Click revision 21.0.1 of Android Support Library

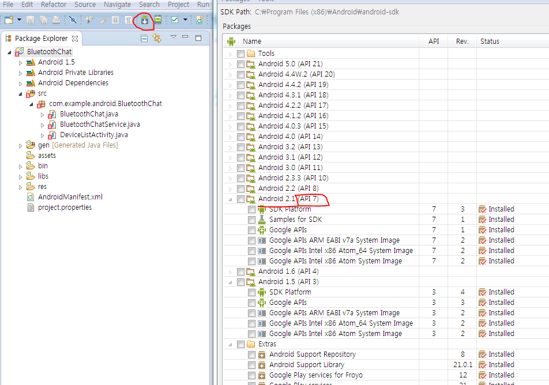(x=462, y=365)
